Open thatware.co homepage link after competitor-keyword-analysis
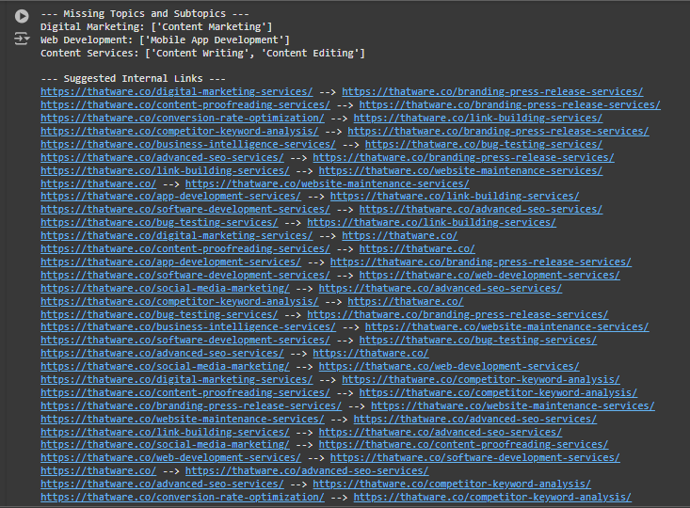Image resolution: width=690 pixels, height=508 pixels. click(406, 302)
